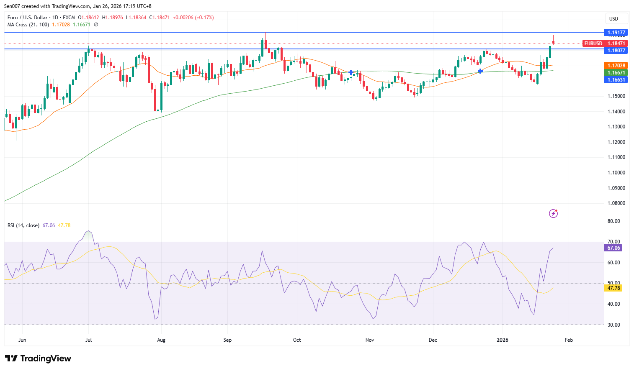This screenshot has width=634, height=371.
Task: Click the red 1.18471 current price label
Action: click(x=616, y=43)
